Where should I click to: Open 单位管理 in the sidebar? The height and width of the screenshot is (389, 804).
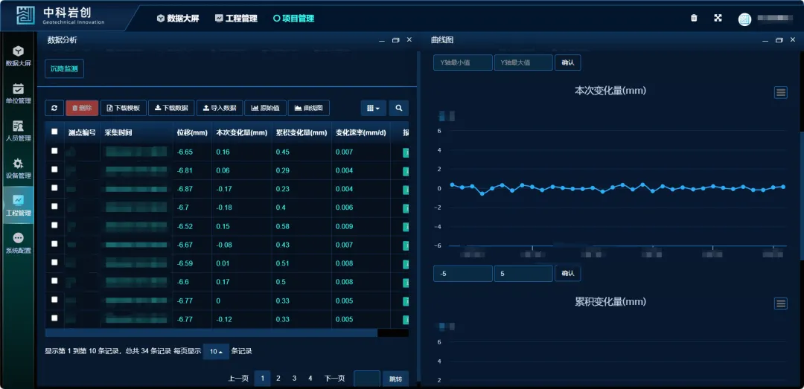point(19,93)
